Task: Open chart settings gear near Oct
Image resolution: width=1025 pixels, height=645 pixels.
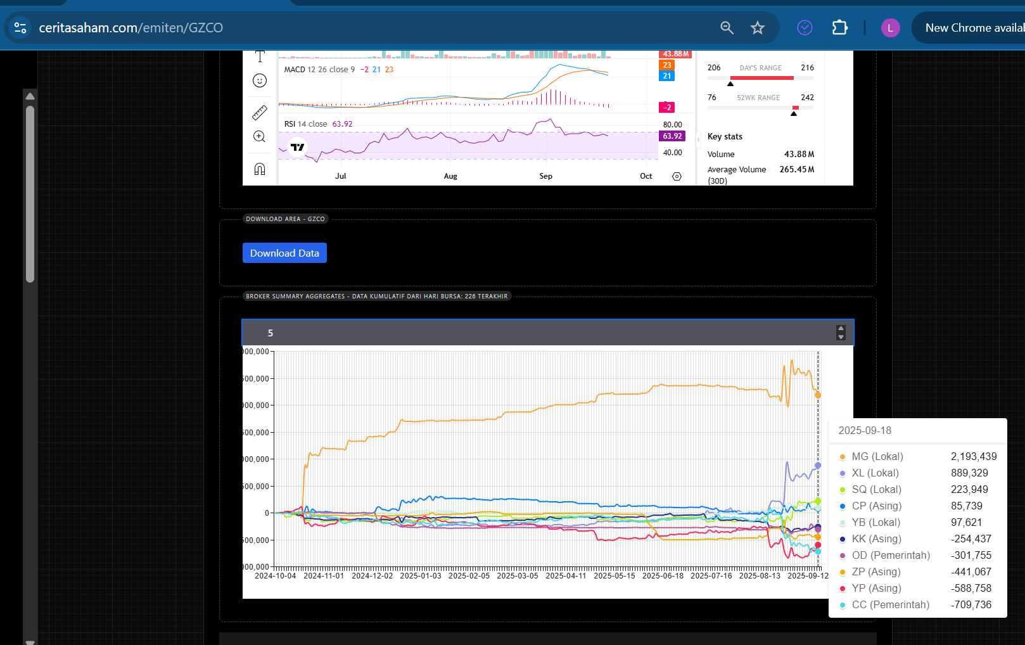Action: (x=677, y=176)
